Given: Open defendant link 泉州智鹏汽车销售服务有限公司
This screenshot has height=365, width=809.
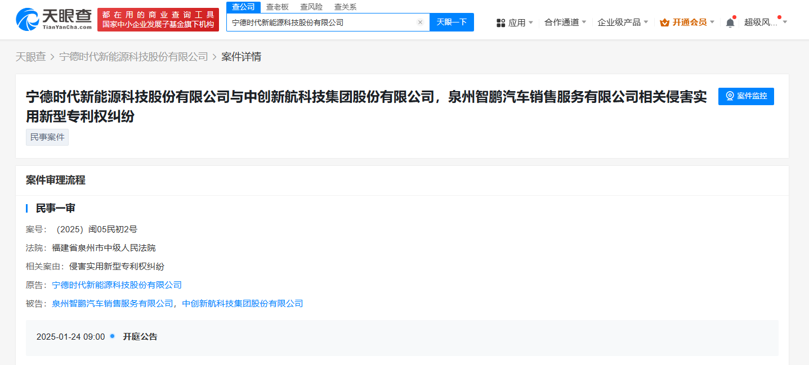Looking at the screenshot, I should coord(113,304).
